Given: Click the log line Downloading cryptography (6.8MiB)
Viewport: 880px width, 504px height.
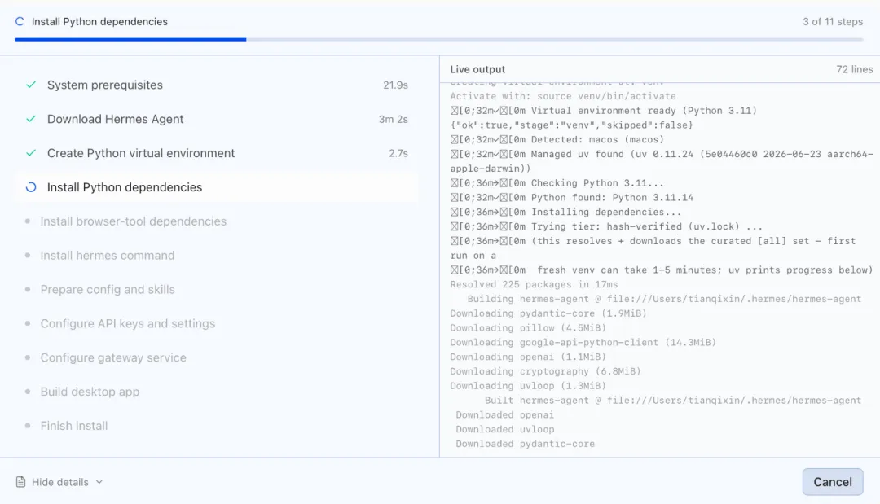Looking at the screenshot, I should [545, 371].
